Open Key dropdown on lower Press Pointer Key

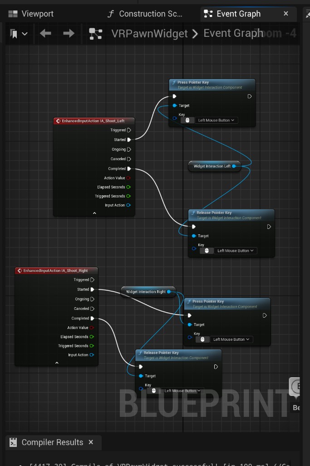pos(231,339)
